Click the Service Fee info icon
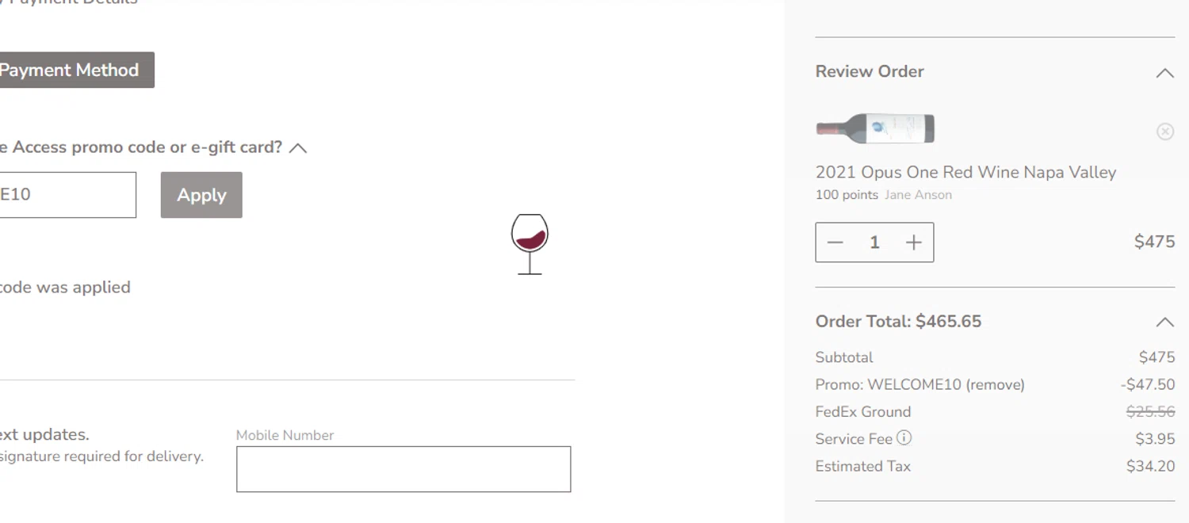Image resolution: width=1189 pixels, height=523 pixels. (x=904, y=438)
